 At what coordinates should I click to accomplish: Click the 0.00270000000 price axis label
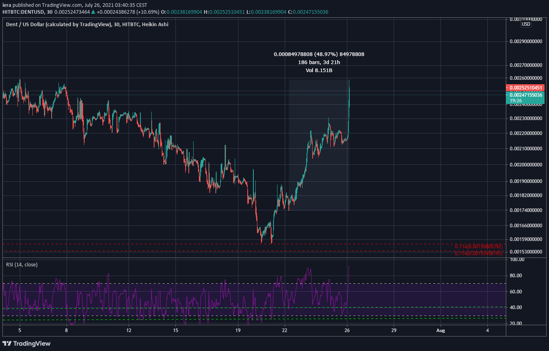click(x=526, y=65)
